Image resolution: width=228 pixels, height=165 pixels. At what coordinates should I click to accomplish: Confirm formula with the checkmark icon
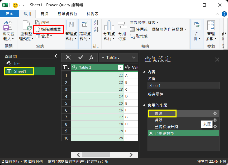coord(81,58)
